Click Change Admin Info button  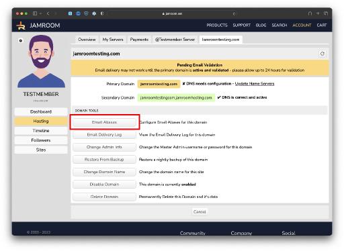[104, 147]
